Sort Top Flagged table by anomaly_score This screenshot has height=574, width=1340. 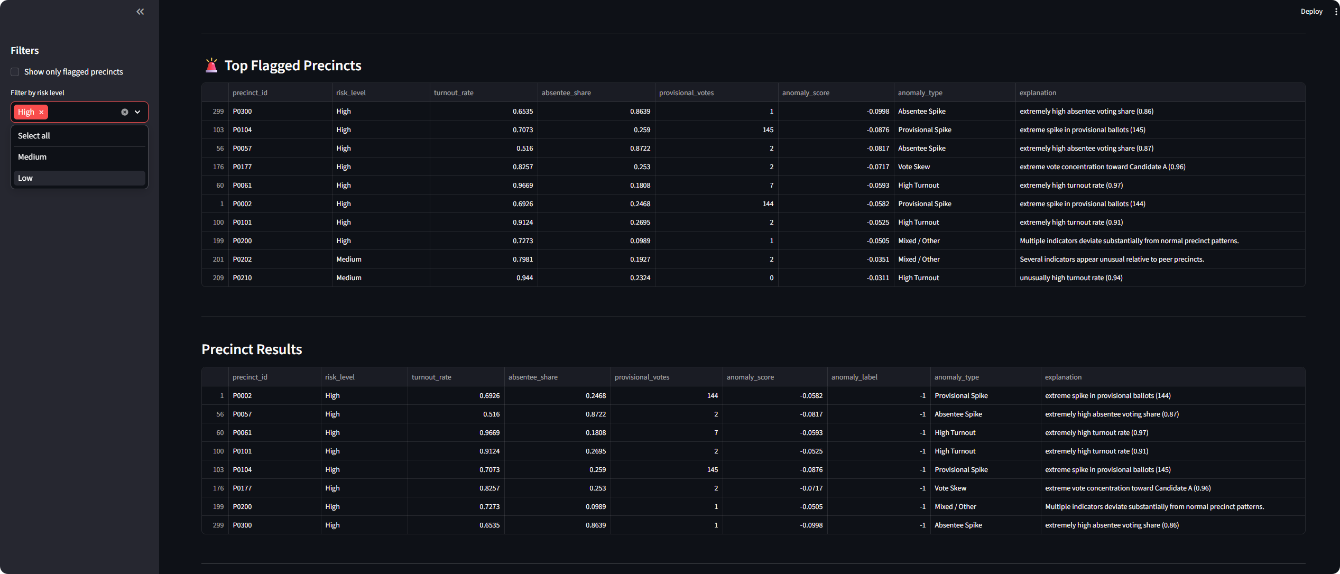pyautogui.click(x=806, y=93)
